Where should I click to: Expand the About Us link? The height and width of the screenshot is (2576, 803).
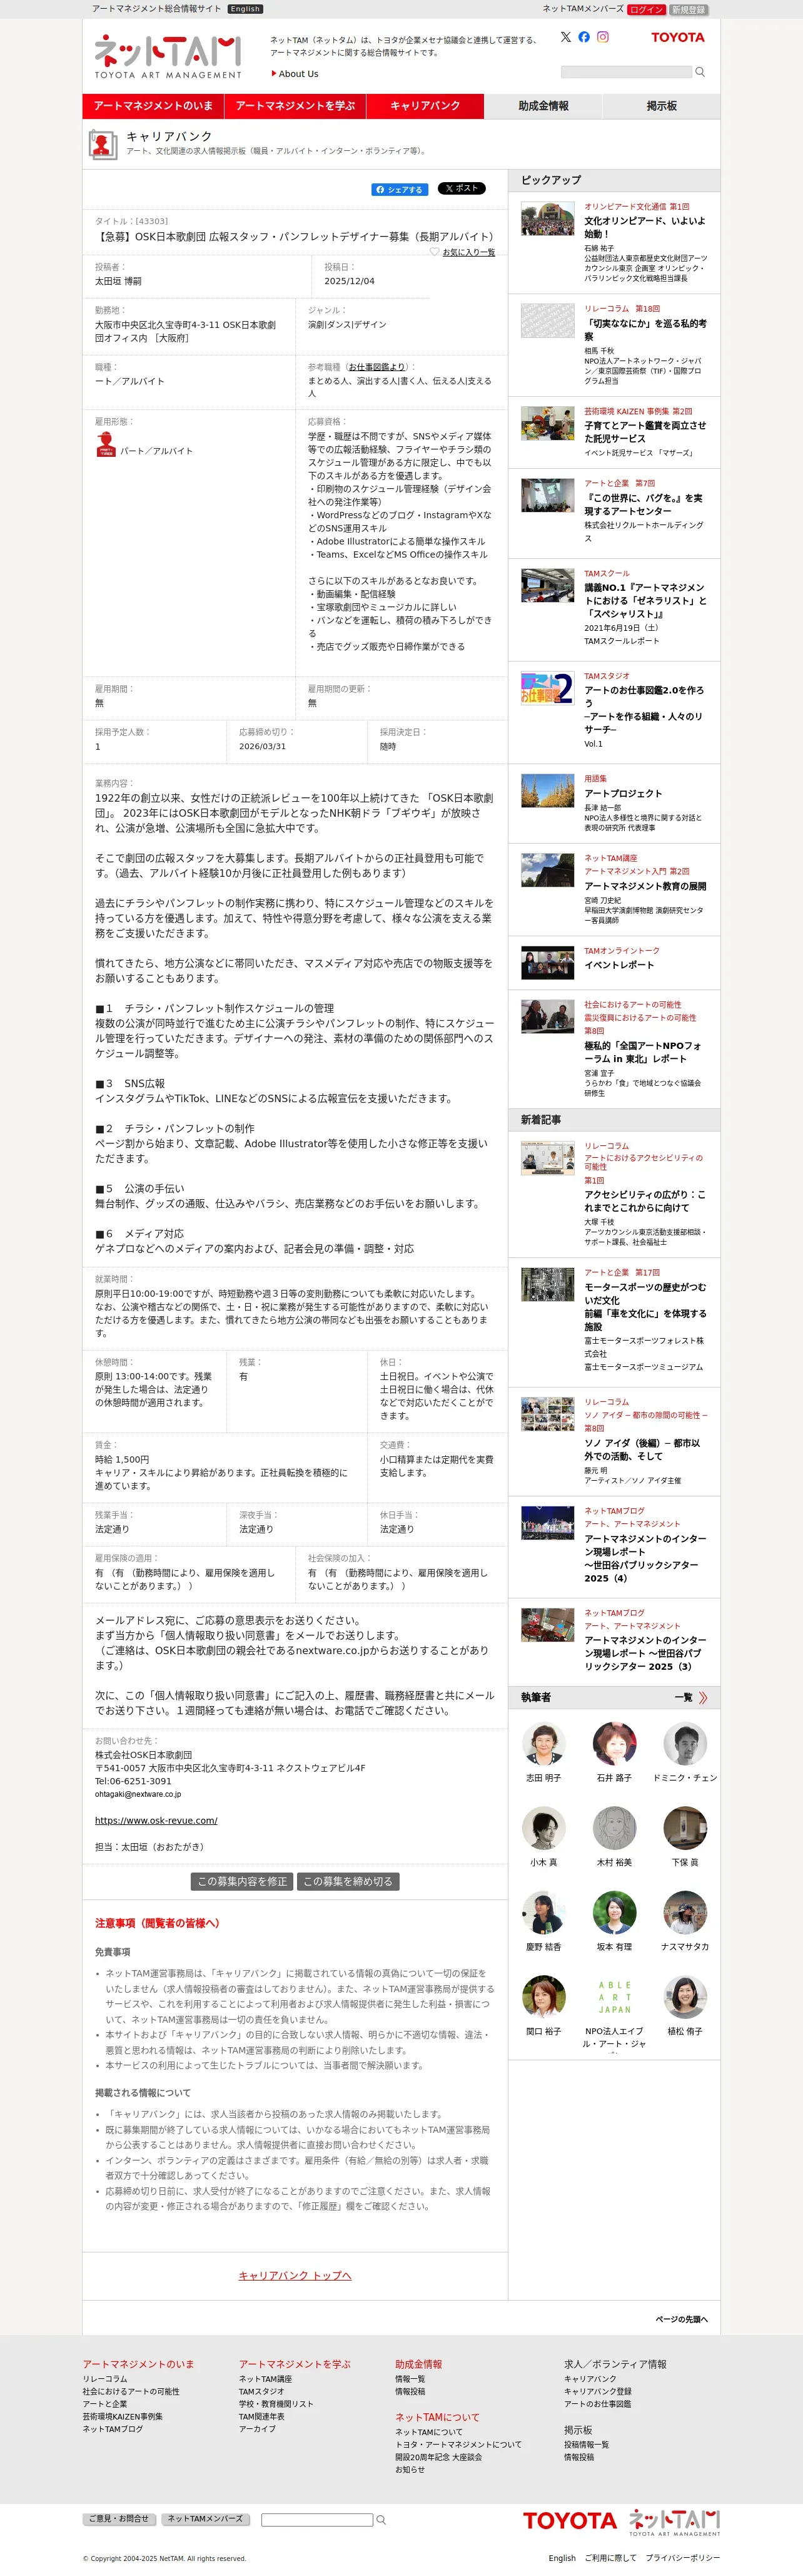pyautogui.click(x=295, y=74)
